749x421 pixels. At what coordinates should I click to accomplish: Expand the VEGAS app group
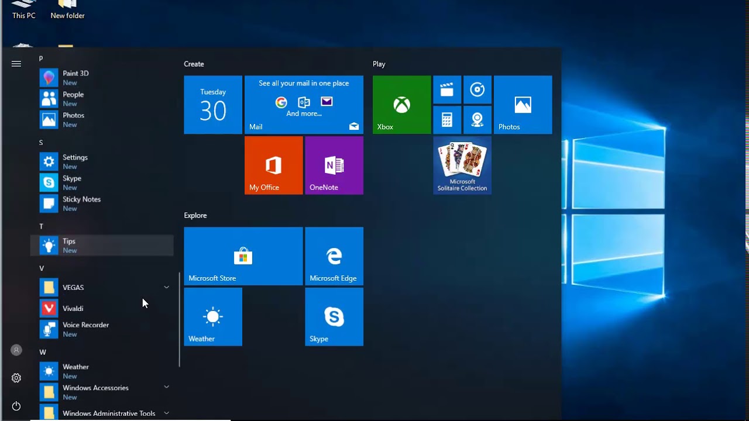166,287
